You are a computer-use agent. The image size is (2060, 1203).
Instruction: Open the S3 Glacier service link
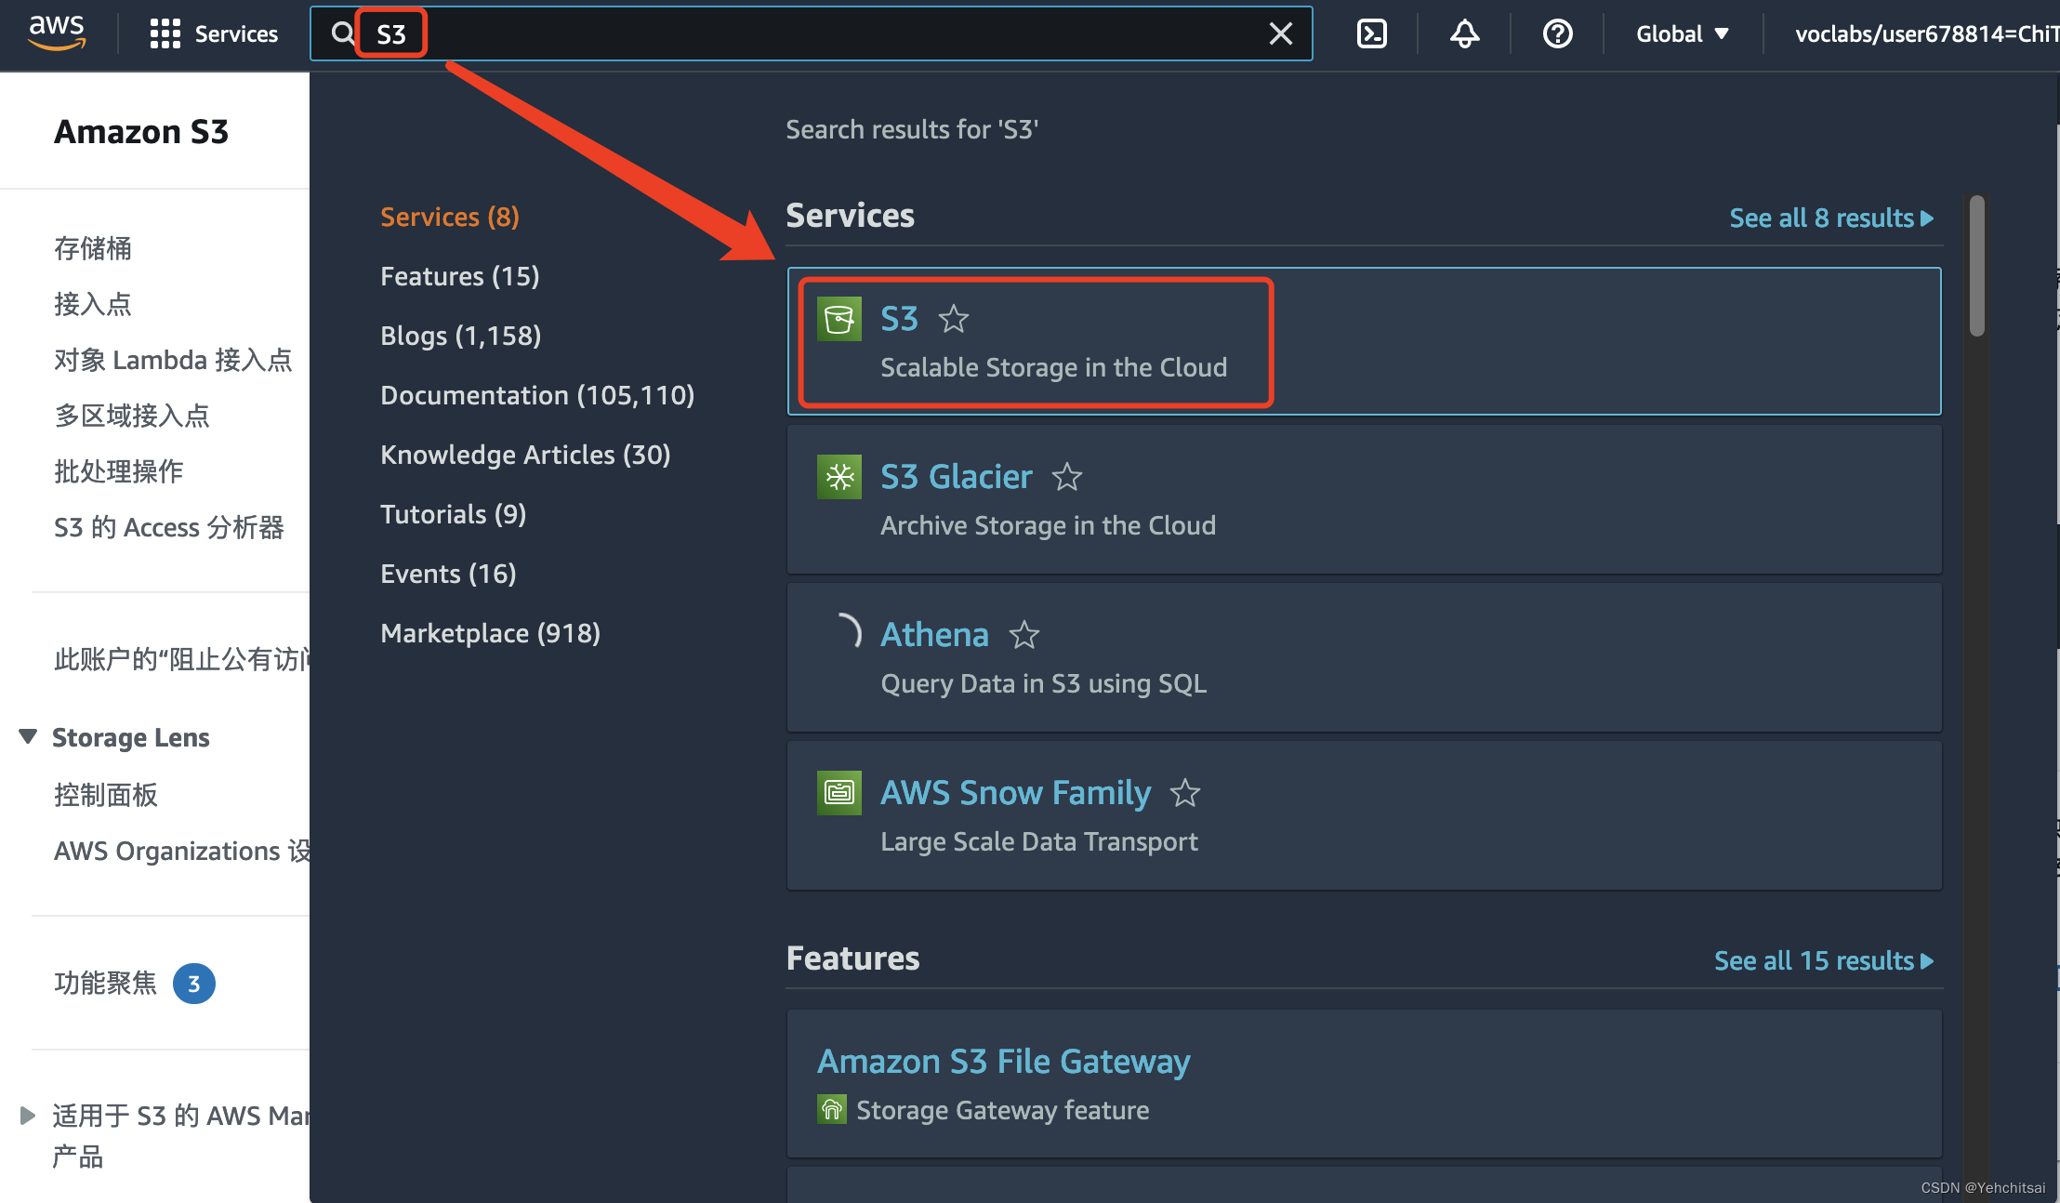[x=957, y=477]
